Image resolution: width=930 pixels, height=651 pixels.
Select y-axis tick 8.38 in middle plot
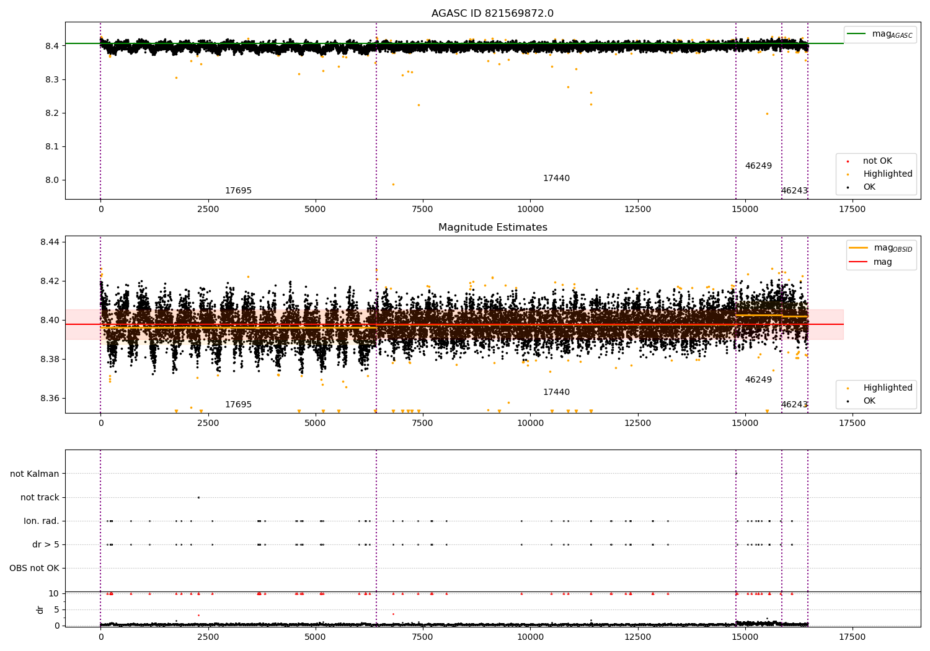50,359
